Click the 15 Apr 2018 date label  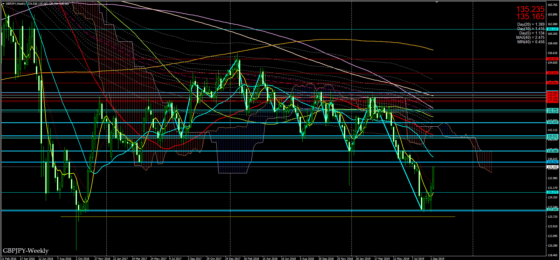(270, 259)
